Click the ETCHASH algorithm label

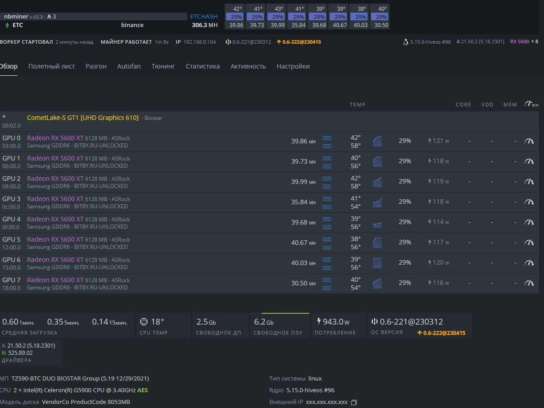(204, 16)
